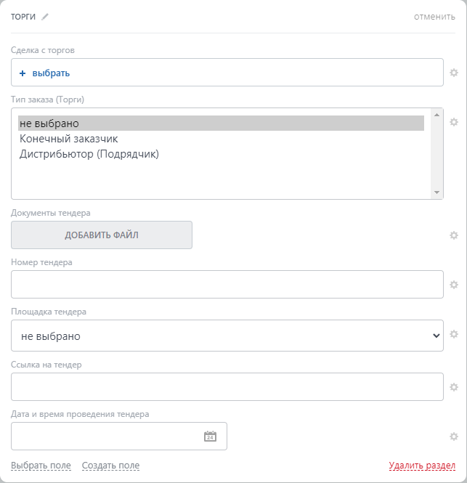The height and width of the screenshot is (483, 467).
Task: Click отменить to cancel editing
Action: (x=434, y=17)
